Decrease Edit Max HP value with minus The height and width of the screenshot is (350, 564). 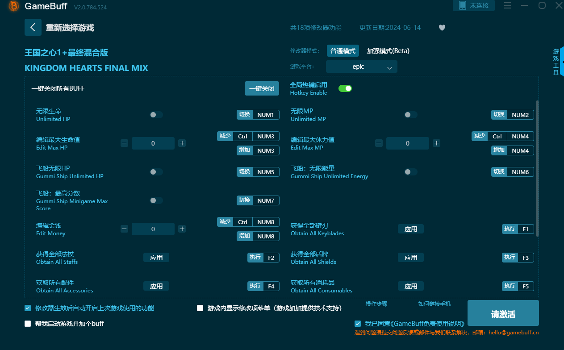124,143
